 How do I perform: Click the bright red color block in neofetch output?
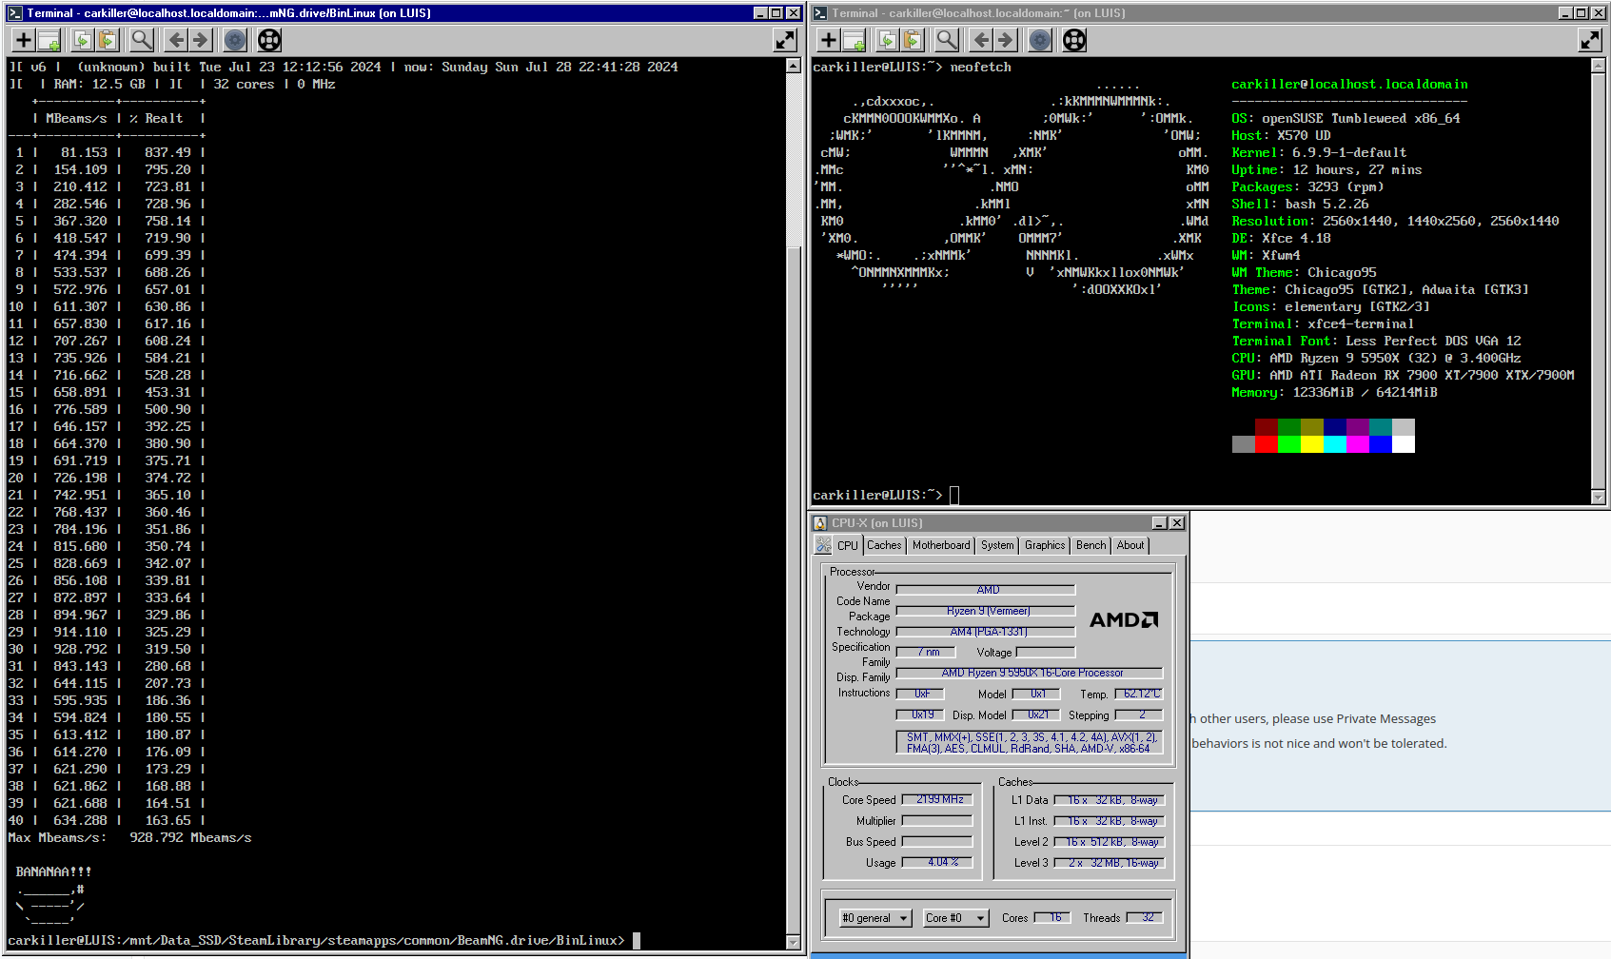pos(1266,444)
